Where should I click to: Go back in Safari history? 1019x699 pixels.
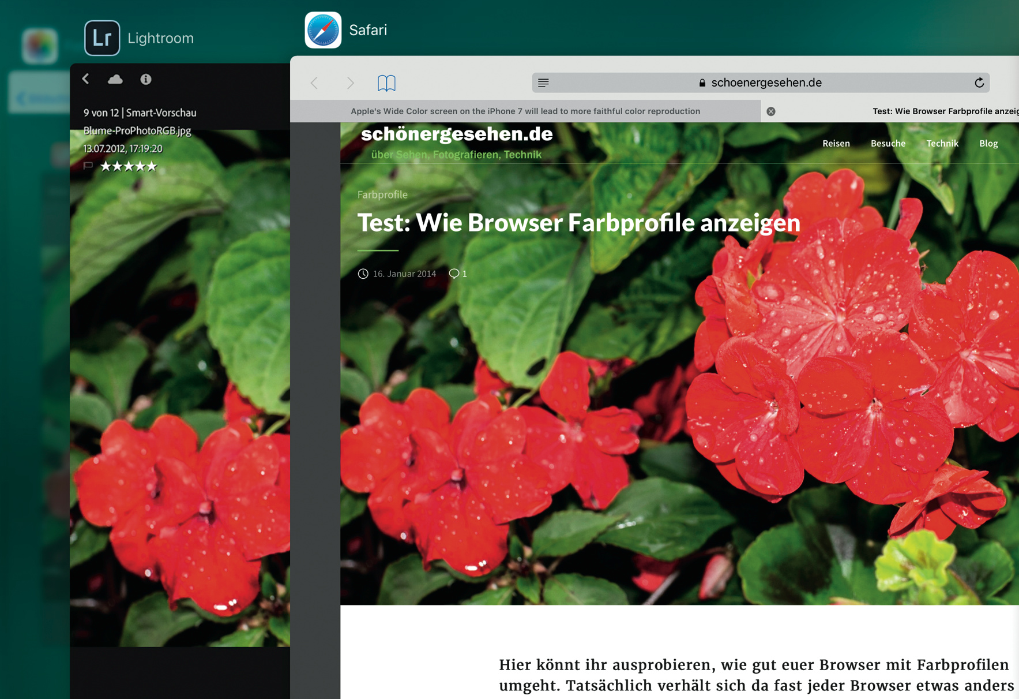click(314, 83)
